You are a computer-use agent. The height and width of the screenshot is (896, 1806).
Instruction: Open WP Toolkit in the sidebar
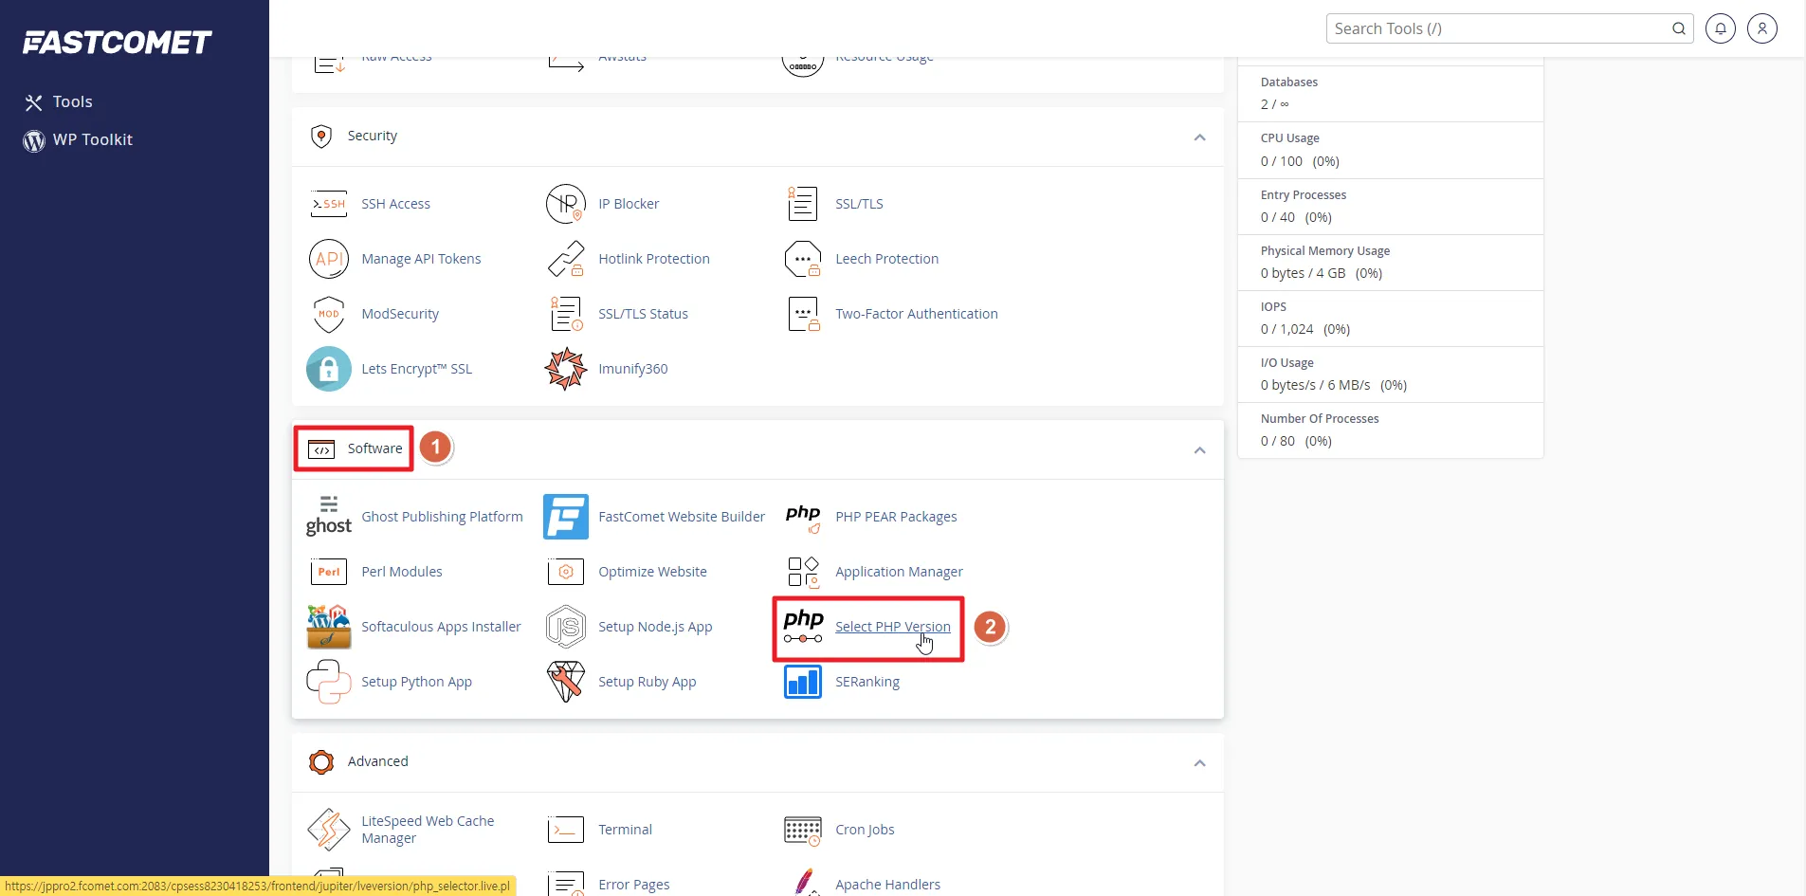(78, 139)
